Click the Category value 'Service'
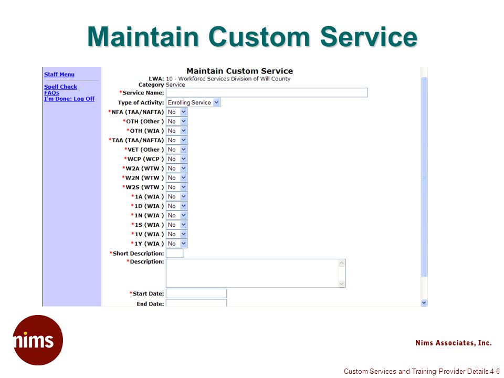 point(175,85)
